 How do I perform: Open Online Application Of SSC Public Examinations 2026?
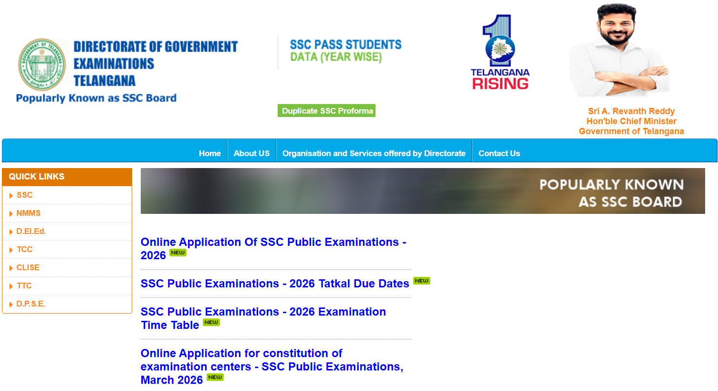tap(273, 242)
